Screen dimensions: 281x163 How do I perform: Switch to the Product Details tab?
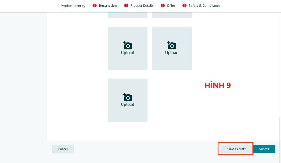pos(142,5)
